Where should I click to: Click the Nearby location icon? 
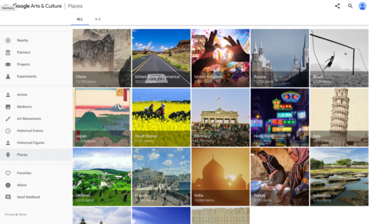(8, 40)
